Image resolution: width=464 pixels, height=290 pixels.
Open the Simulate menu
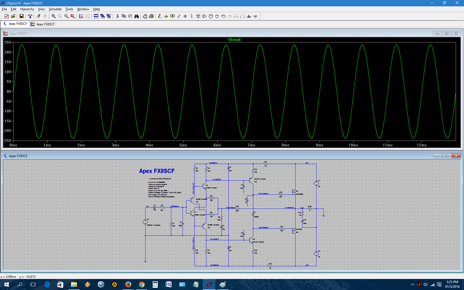tap(55, 9)
